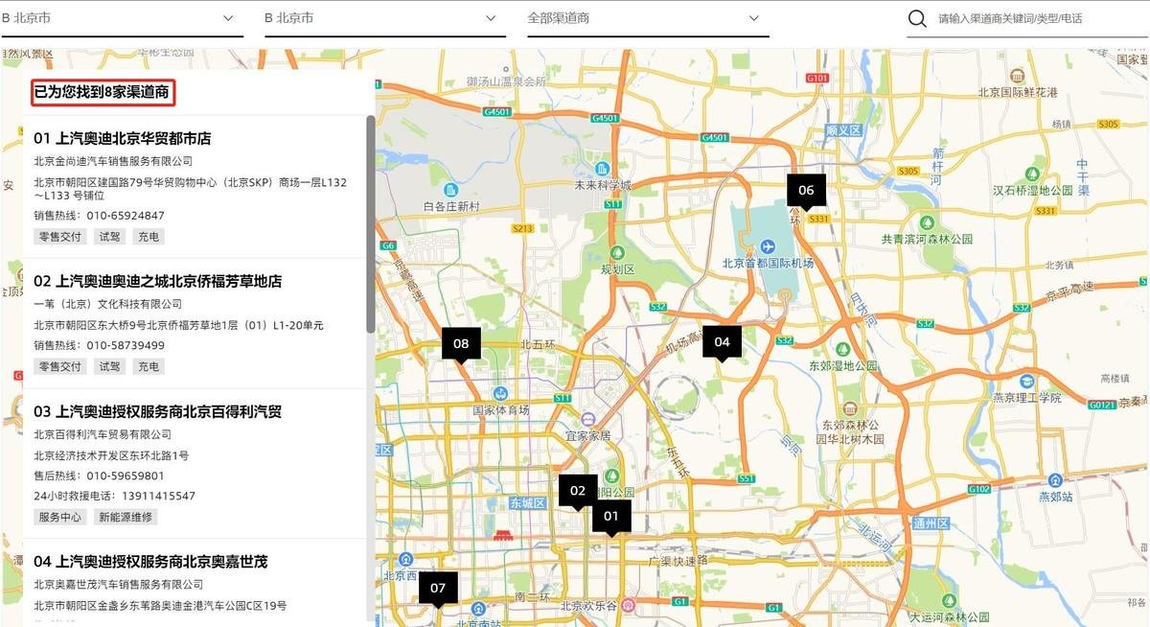
Task: Select map marker 07
Action: [438, 589]
